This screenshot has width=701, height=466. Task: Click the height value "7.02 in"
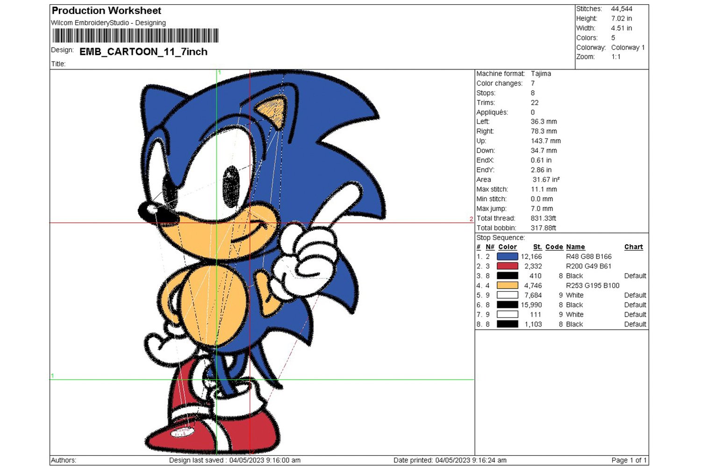pyautogui.click(x=622, y=19)
